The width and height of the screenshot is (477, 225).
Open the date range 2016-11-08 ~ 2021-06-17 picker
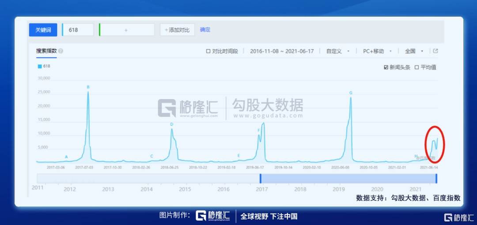(282, 51)
